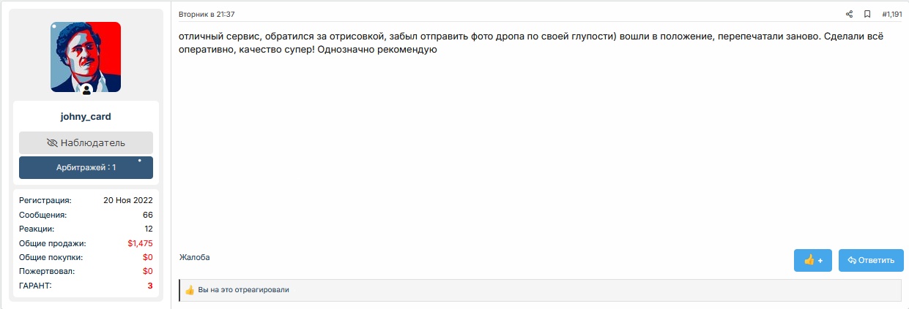Click the Арбитражей: 1 button

pyautogui.click(x=86, y=167)
